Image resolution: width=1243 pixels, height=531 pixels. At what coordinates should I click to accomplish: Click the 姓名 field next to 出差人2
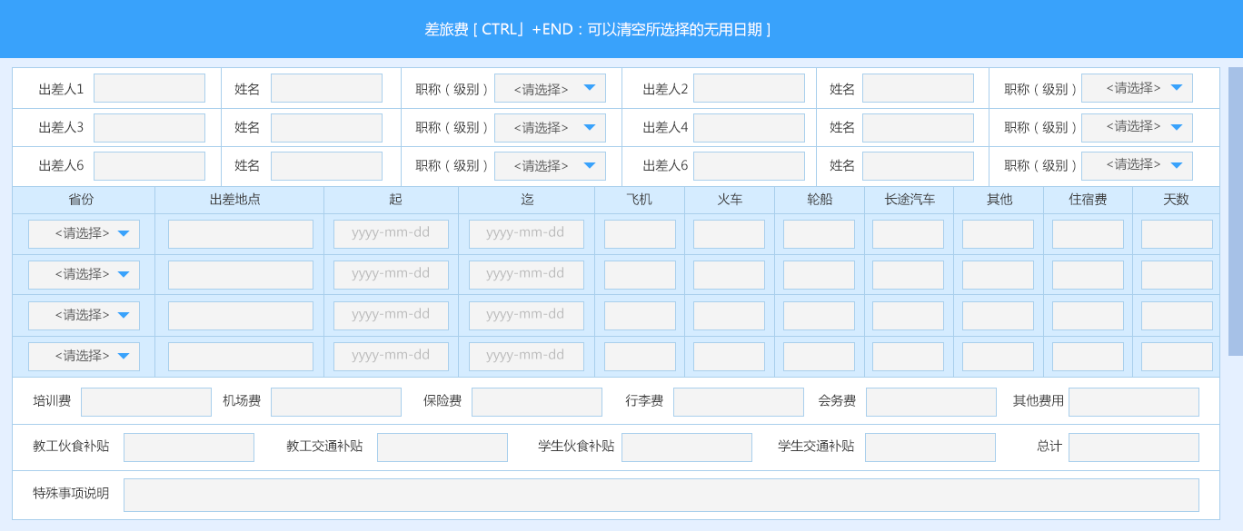[918, 88]
